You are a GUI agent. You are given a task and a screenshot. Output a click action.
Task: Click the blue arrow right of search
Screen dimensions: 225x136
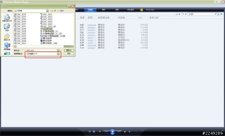pos(221,14)
